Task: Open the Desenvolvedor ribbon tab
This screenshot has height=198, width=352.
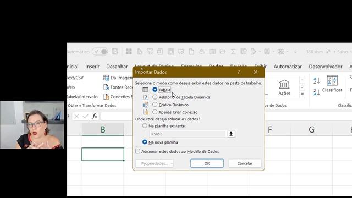Action: [326, 67]
